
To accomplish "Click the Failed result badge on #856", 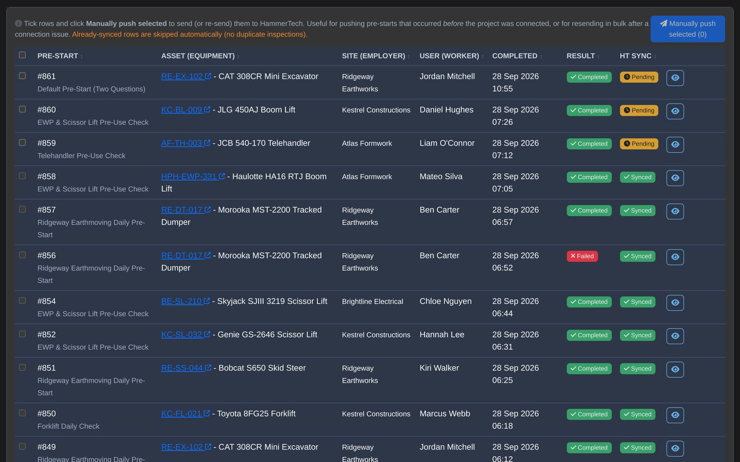I will pyautogui.click(x=582, y=256).
